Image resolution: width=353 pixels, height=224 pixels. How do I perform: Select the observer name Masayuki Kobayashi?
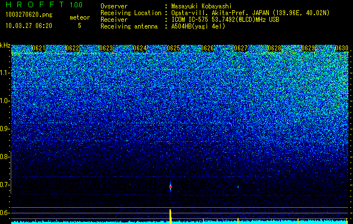[201, 6]
